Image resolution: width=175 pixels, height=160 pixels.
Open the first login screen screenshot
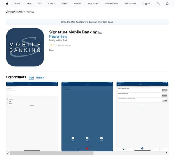click(x=32, y=117)
